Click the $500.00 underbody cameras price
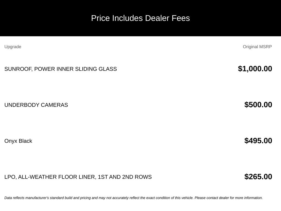Image resolution: width=281 pixels, height=211 pixels. click(258, 105)
